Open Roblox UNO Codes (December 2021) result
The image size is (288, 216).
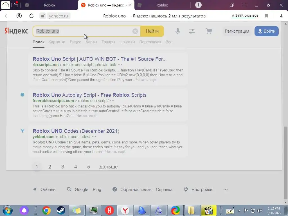click(76, 131)
